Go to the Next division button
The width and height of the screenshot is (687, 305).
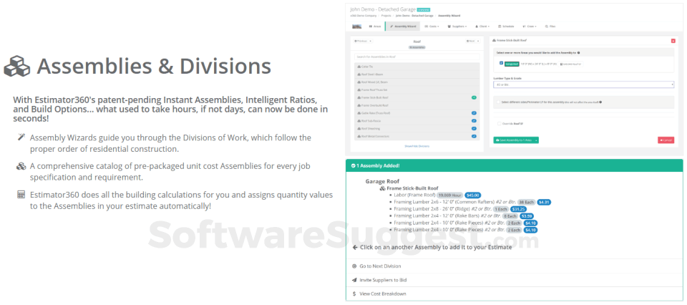[471, 41]
